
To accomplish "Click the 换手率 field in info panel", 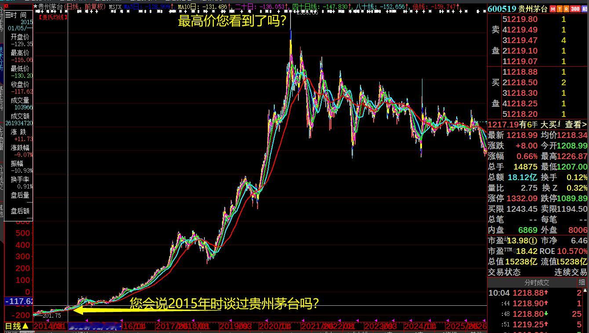I will tap(20, 183).
